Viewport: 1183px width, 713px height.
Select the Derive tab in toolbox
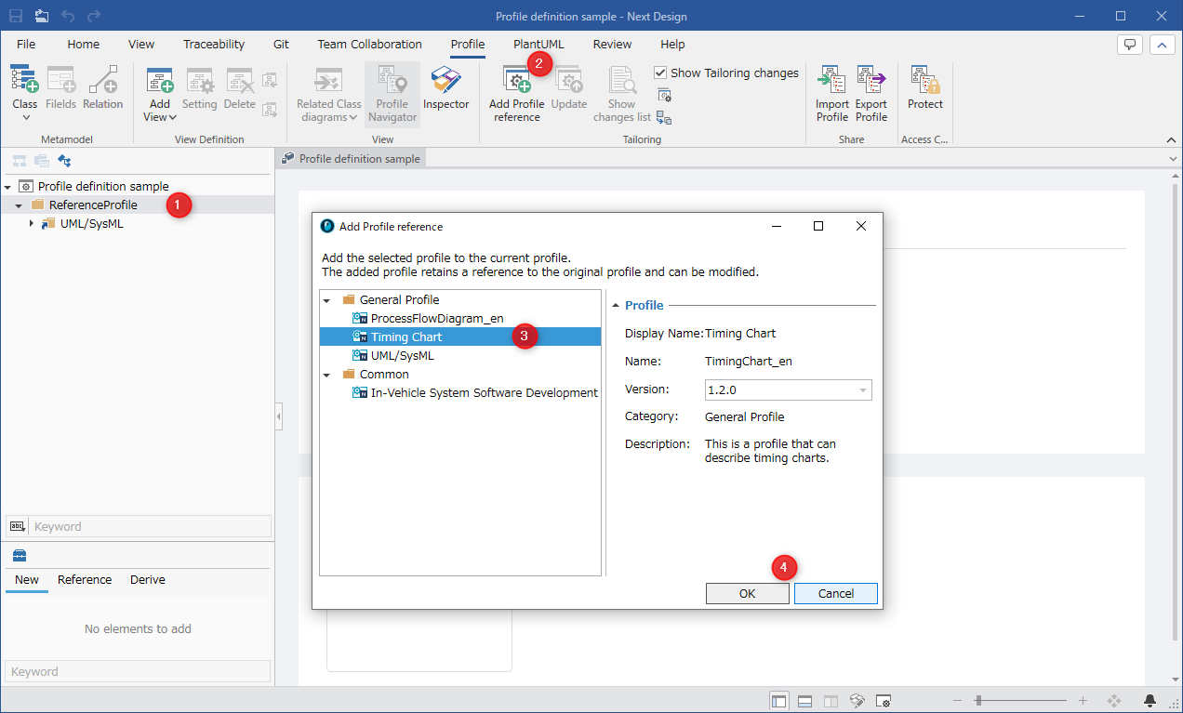pos(148,579)
